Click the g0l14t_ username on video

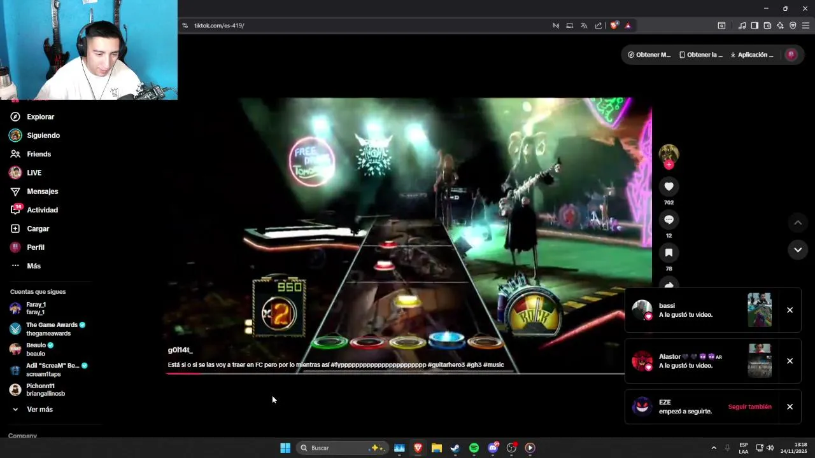point(180,350)
